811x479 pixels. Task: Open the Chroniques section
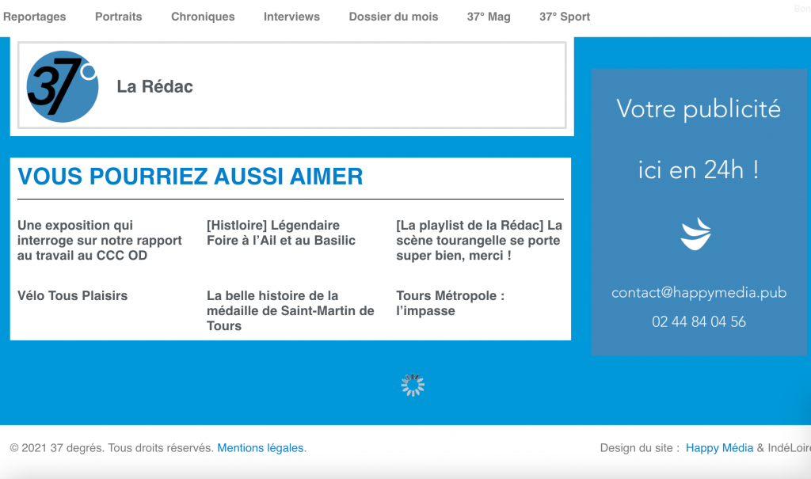tap(203, 17)
